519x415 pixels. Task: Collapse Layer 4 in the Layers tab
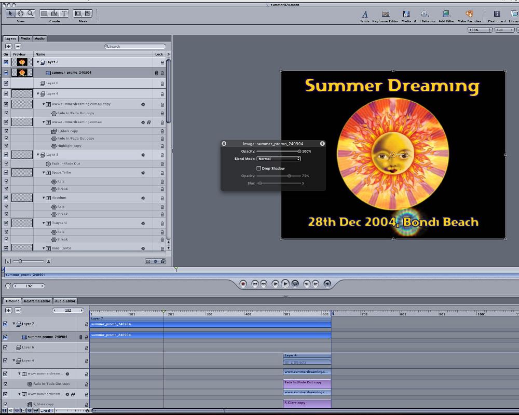(38, 94)
